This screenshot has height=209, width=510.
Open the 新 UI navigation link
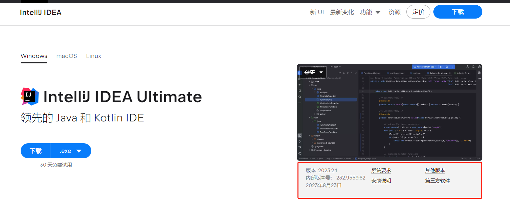click(x=317, y=12)
